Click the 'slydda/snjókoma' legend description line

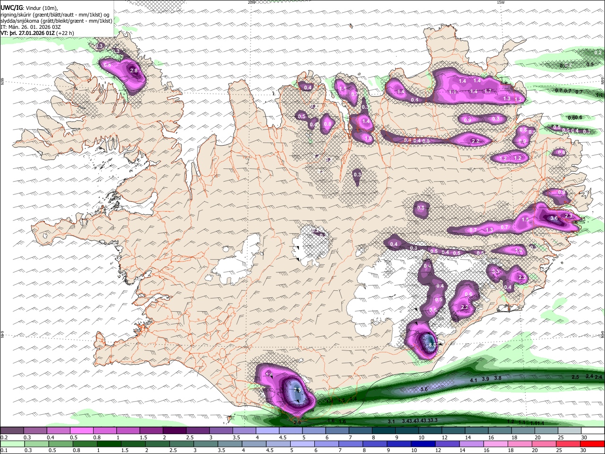coord(56,21)
